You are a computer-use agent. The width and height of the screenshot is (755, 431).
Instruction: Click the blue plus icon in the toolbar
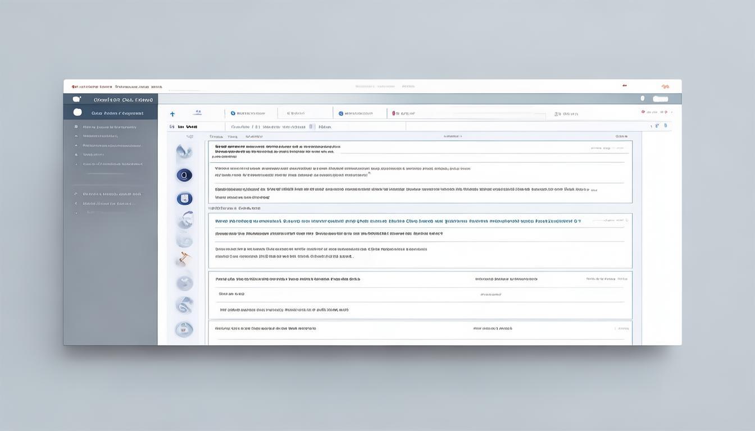(x=172, y=114)
